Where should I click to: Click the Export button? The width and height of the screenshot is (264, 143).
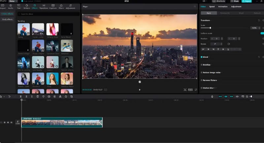[x=247, y=1]
